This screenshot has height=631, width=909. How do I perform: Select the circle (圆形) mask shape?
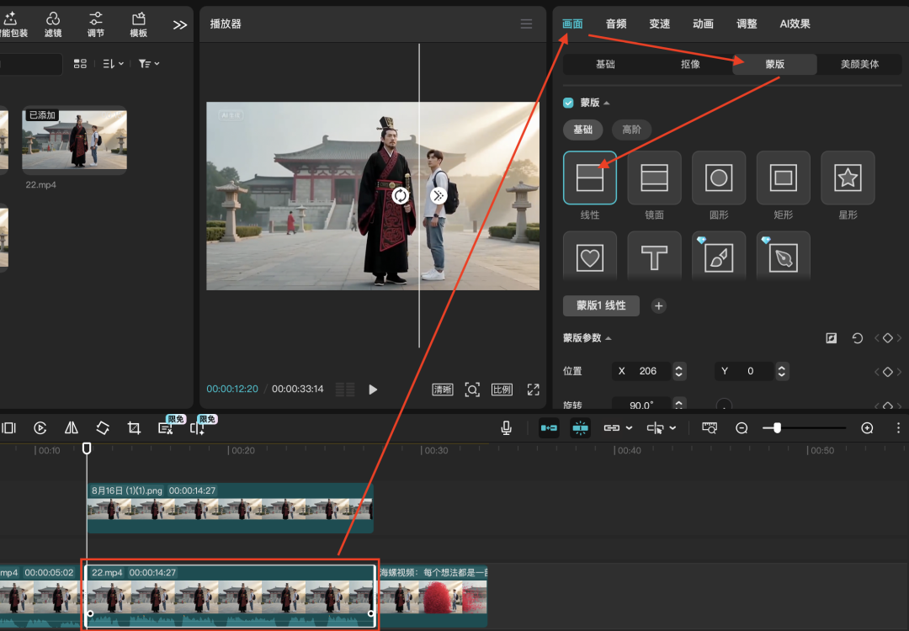pos(719,178)
